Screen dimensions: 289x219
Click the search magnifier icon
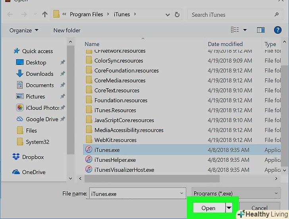tap(276, 14)
